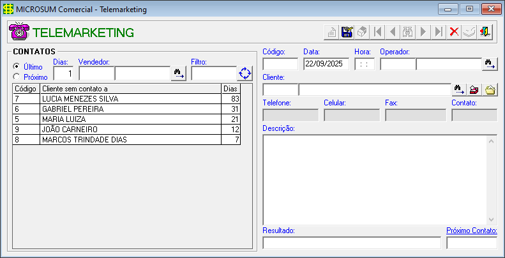Click the yellow folder icon beside Cliente
This screenshot has width=505, height=258.
click(x=490, y=90)
